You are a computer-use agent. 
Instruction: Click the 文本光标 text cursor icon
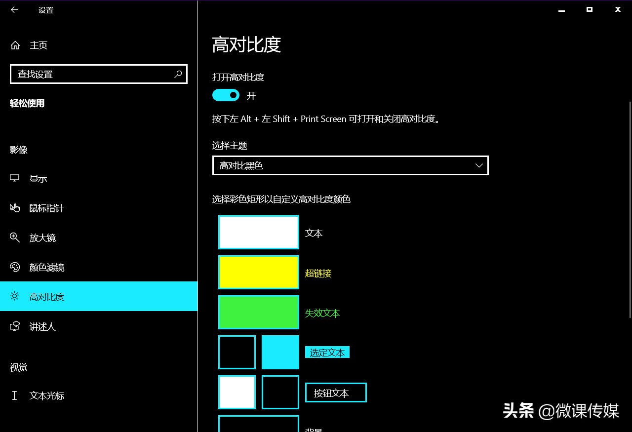(x=15, y=395)
